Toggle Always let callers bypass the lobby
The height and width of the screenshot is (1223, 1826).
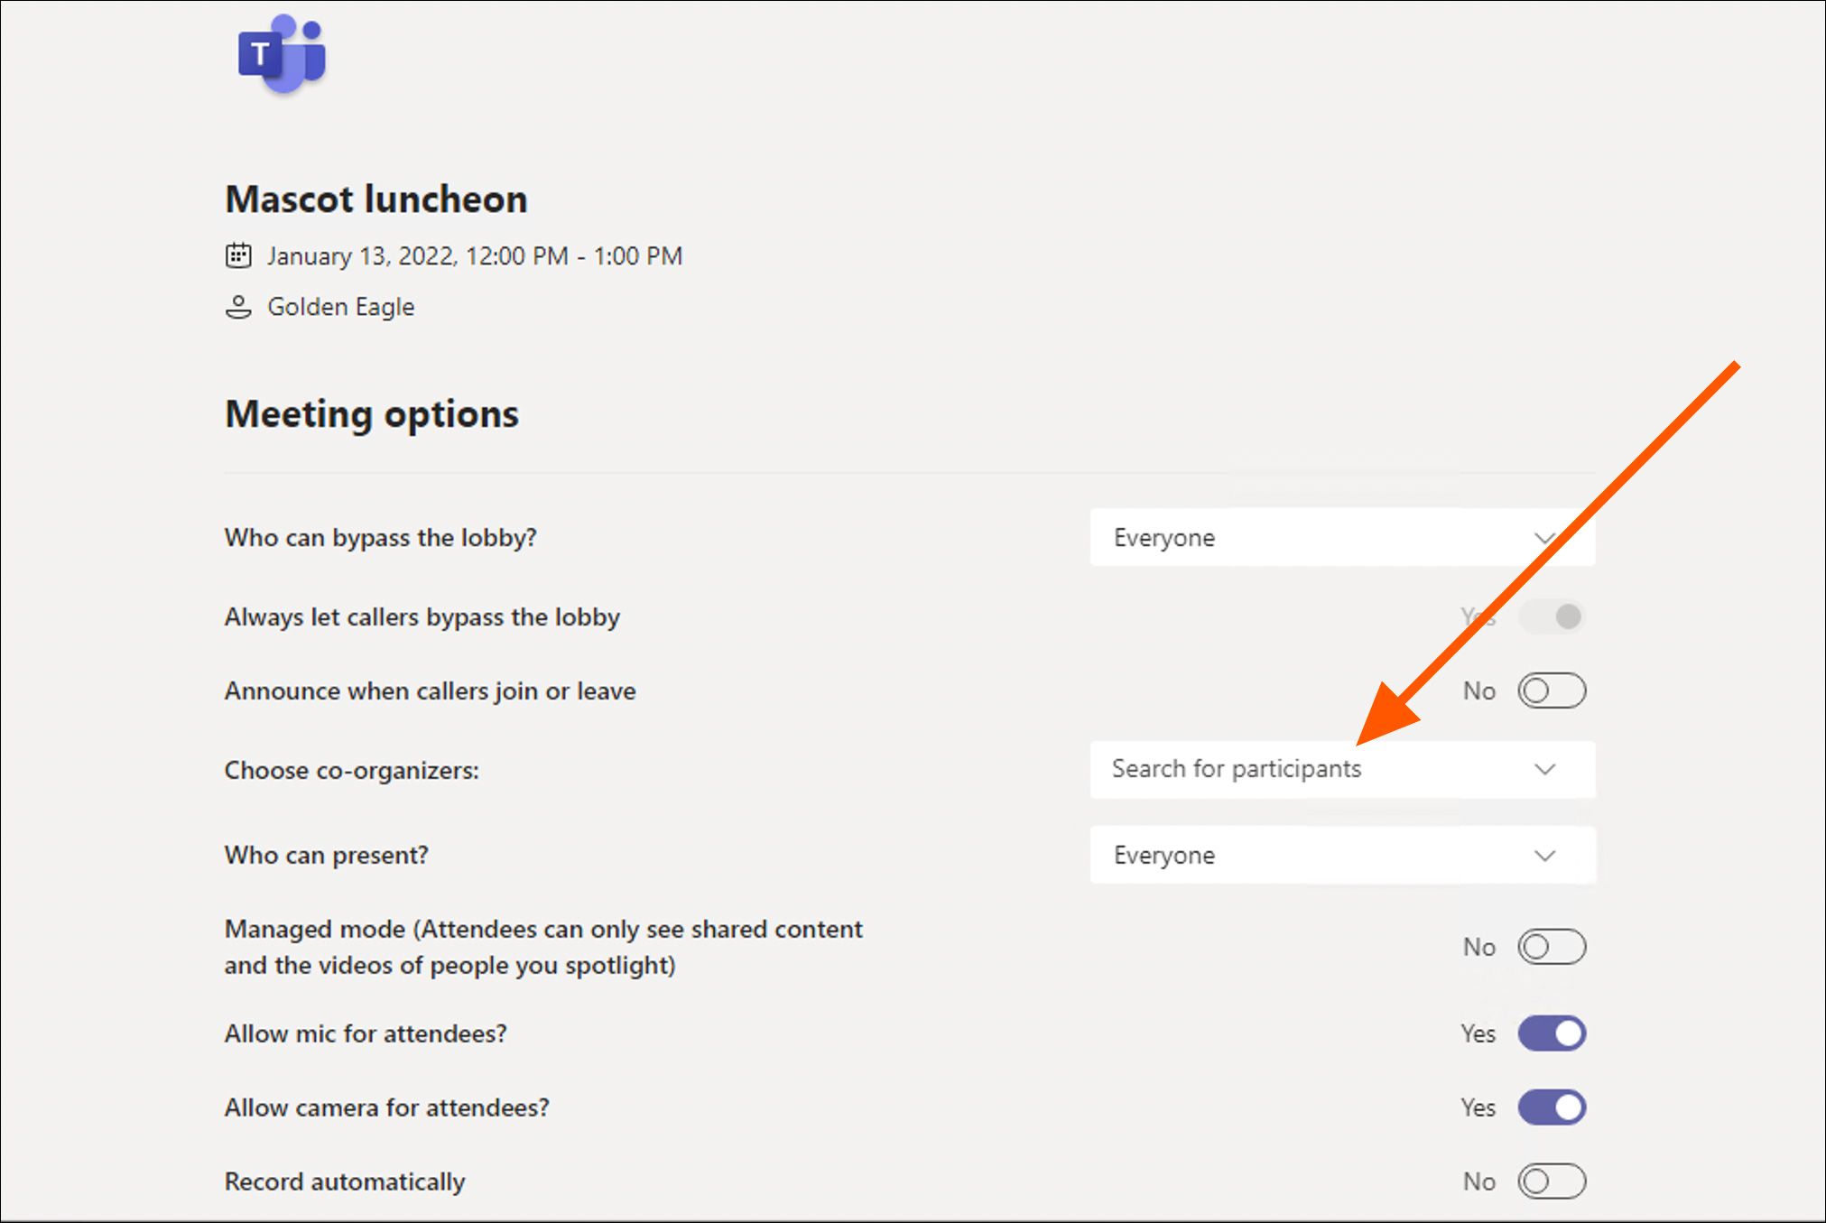coord(1552,616)
